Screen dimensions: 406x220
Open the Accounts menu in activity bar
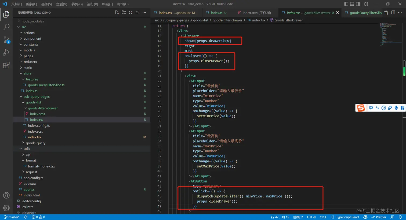6,195
